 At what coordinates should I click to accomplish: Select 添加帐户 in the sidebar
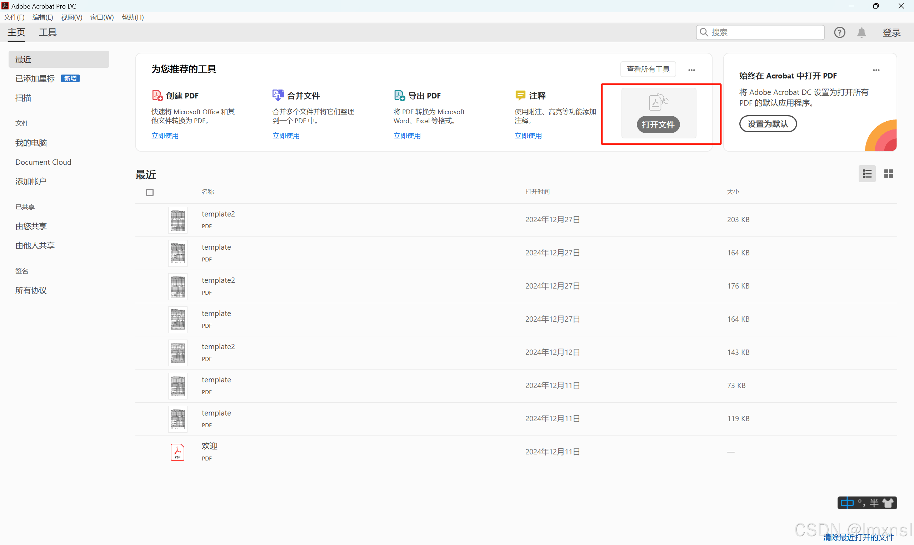tap(31, 181)
